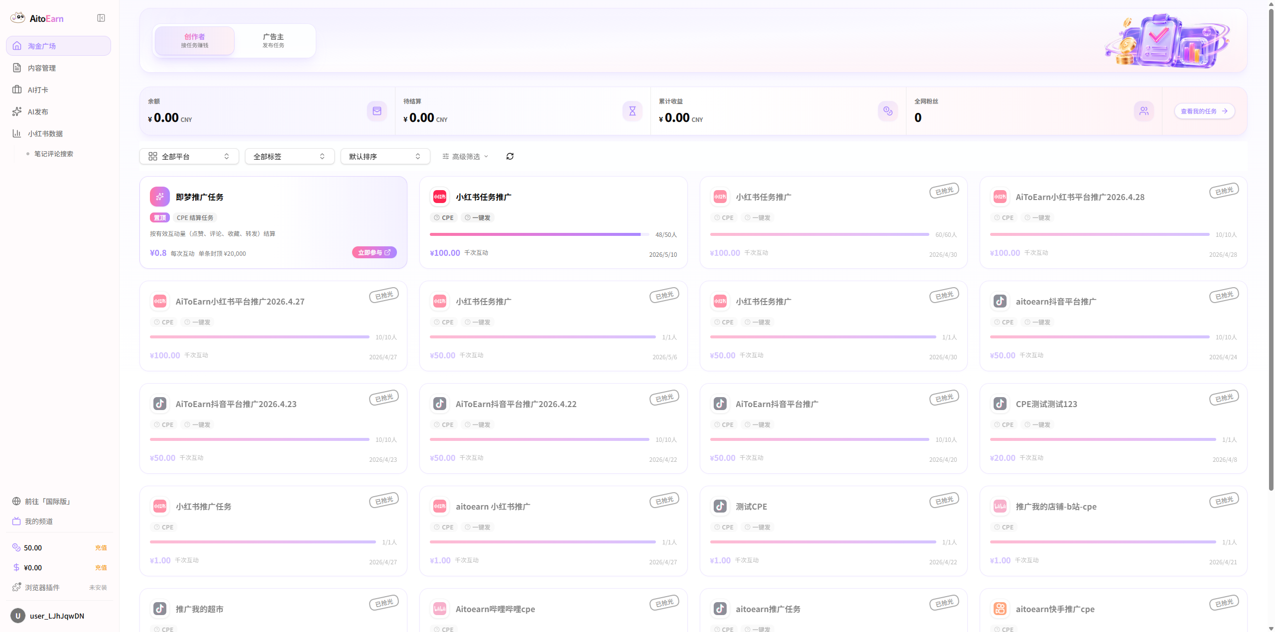Click Douyin icon on AiToEarn抖音平台推广2026.4.22
Image resolution: width=1275 pixels, height=632 pixels.
click(440, 404)
